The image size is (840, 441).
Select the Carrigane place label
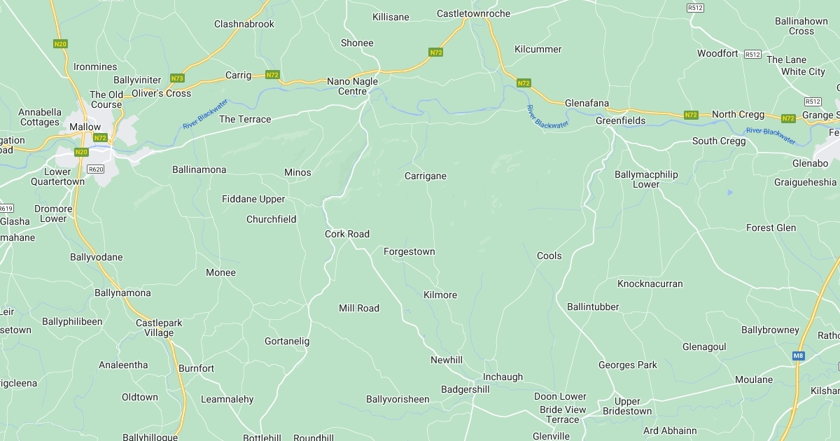pyautogui.click(x=426, y=176)
